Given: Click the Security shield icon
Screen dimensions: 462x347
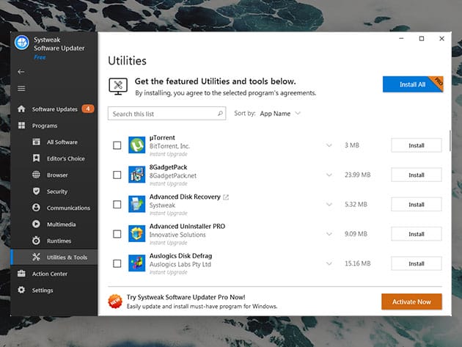Looking at the screenshot, I should coord(36,191).
